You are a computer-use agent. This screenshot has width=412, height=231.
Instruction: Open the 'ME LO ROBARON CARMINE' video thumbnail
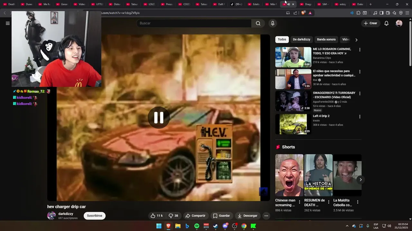pyautogui.click(x=293, y=57)
